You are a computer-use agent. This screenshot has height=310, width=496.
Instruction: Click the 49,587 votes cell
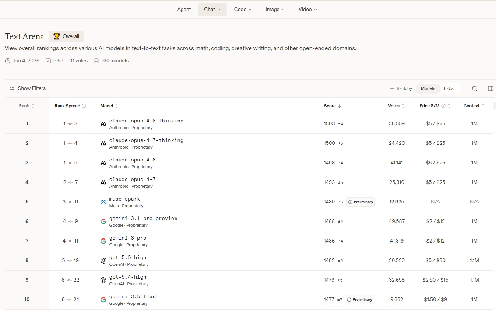tap(397, 222)
